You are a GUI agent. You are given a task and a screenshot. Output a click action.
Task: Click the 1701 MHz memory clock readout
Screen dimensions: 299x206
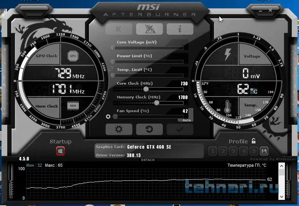[x=68, y=89]
